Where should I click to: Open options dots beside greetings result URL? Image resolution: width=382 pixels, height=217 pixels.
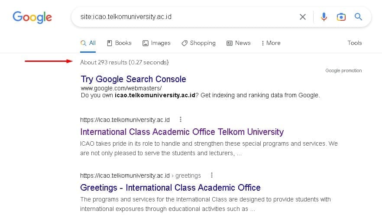[x=212, y=175]
